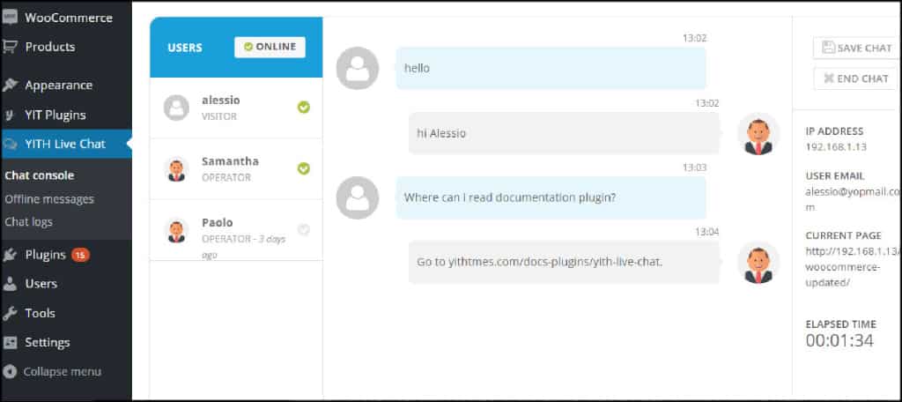Open the Chat logs submenu item

pos(28,222)
